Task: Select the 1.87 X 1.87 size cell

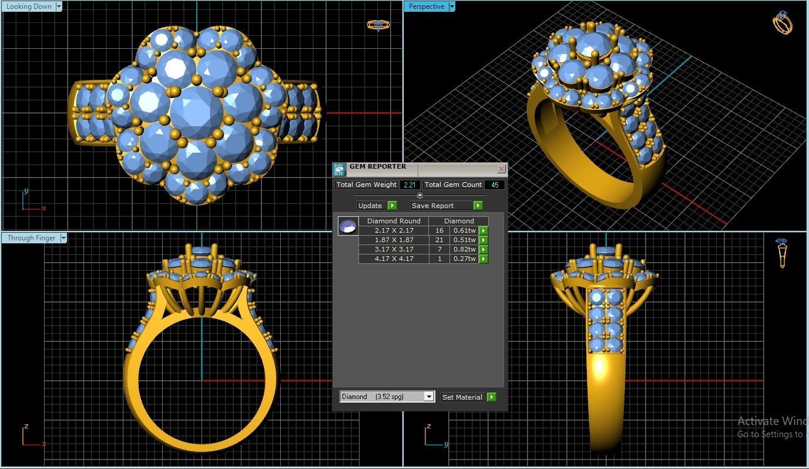Action: [x=394, y=240]
